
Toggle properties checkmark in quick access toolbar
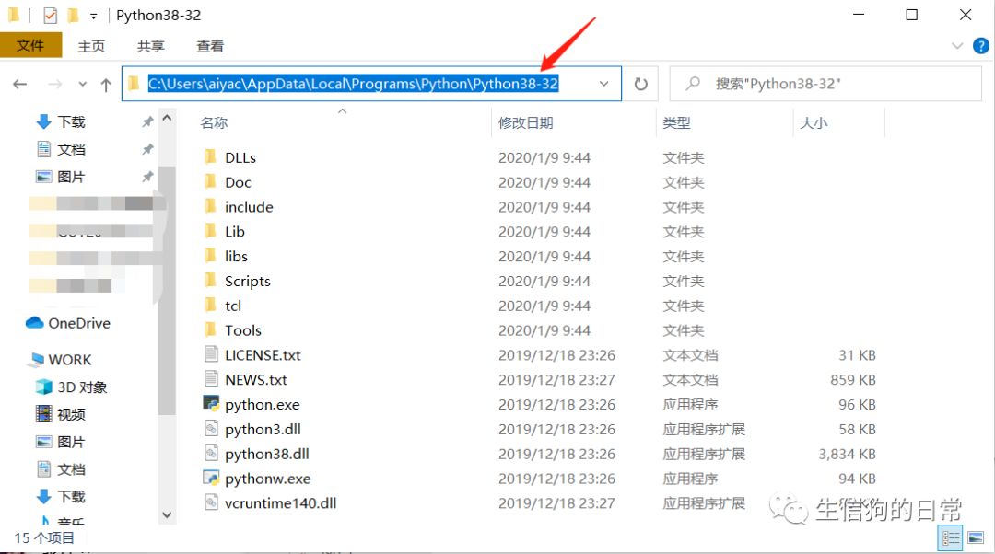click(x=50, y=16)
